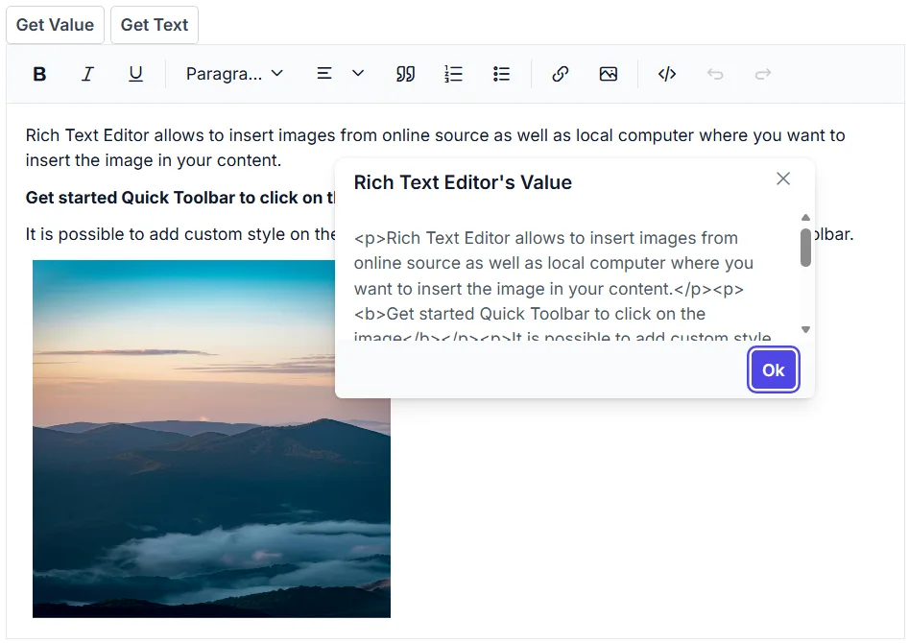The width and height of the screenshot is (909, 643).
Task: Insert a bulleted list
Action: coord(501,74)
